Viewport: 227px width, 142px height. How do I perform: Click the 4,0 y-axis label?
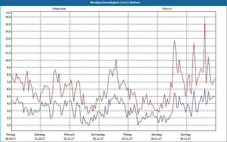click(9, 103)
